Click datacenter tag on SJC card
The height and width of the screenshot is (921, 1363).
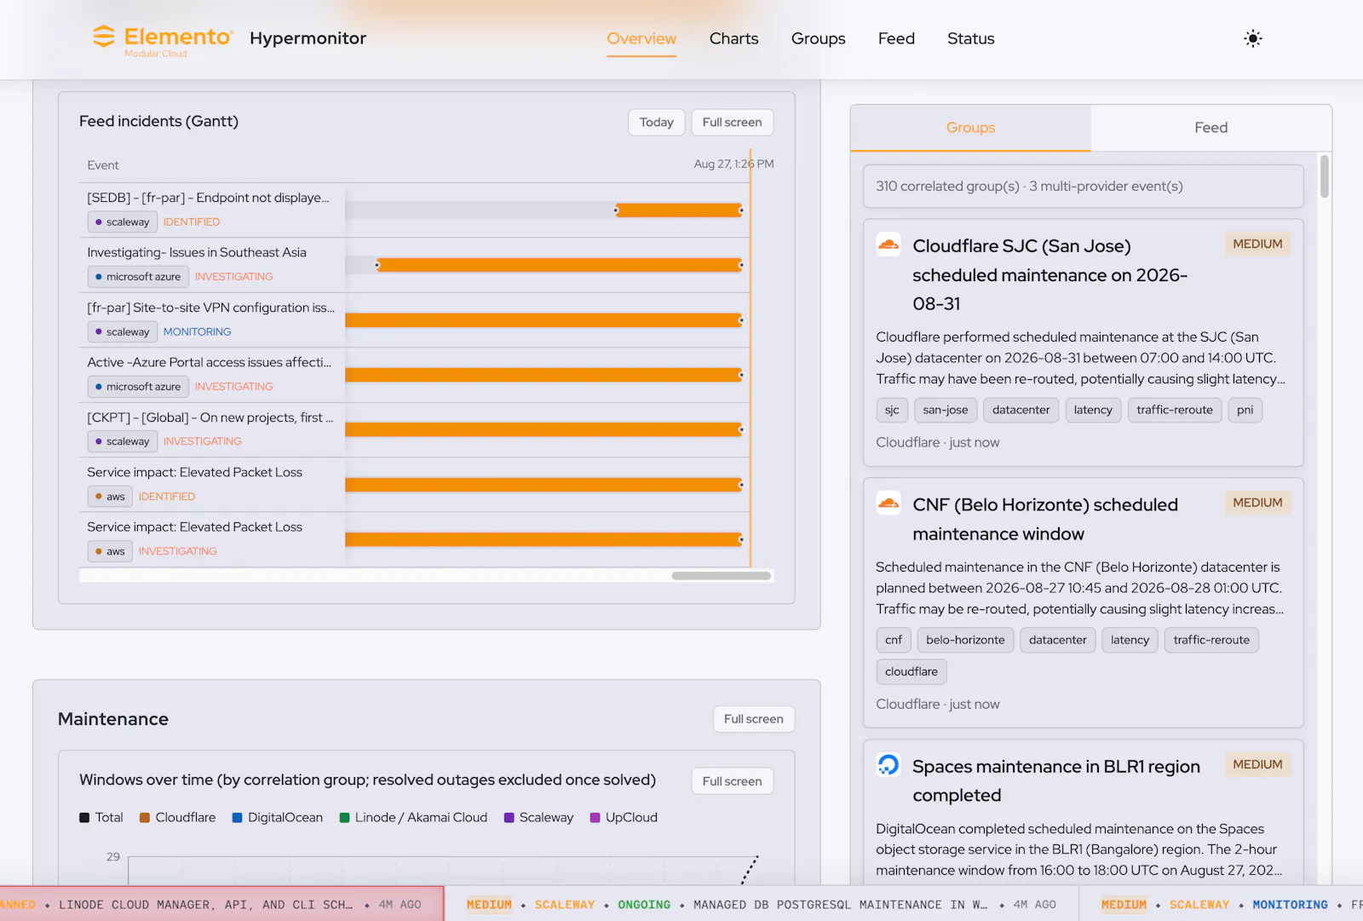coord(1021,410)
